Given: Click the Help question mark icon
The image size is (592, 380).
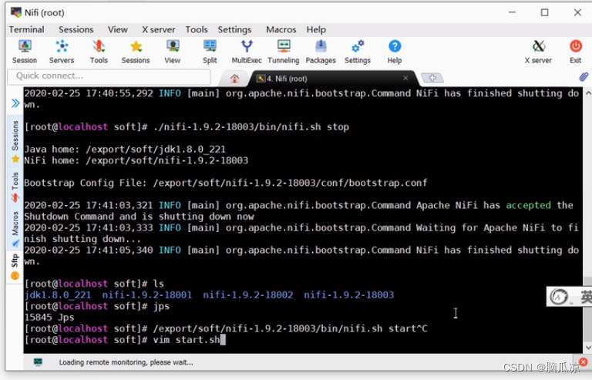Looking at the screenshot, I should click(395, 52).
